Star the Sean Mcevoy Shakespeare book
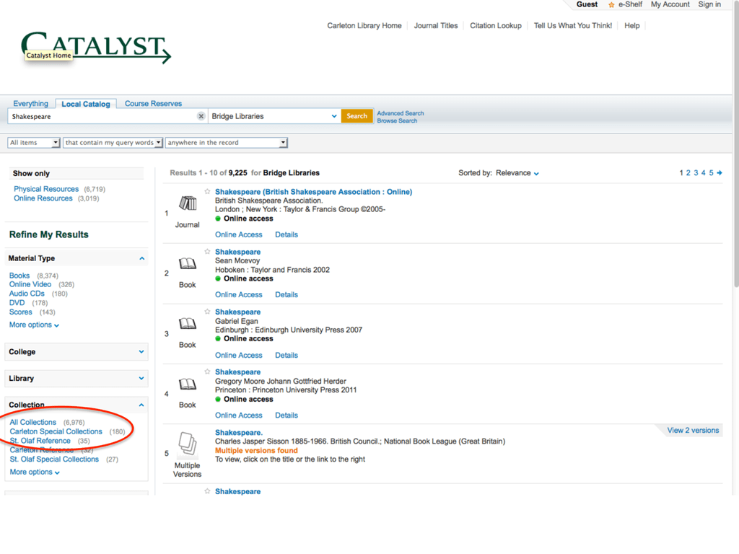 pos(207,252)
